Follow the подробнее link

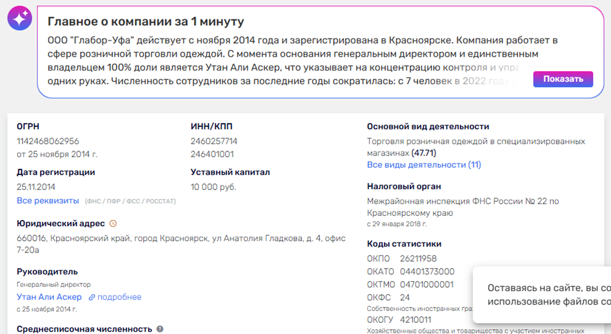(x=119, y=297)
